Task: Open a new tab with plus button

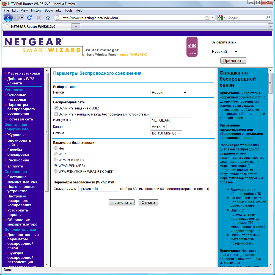Action: [76, 27]
